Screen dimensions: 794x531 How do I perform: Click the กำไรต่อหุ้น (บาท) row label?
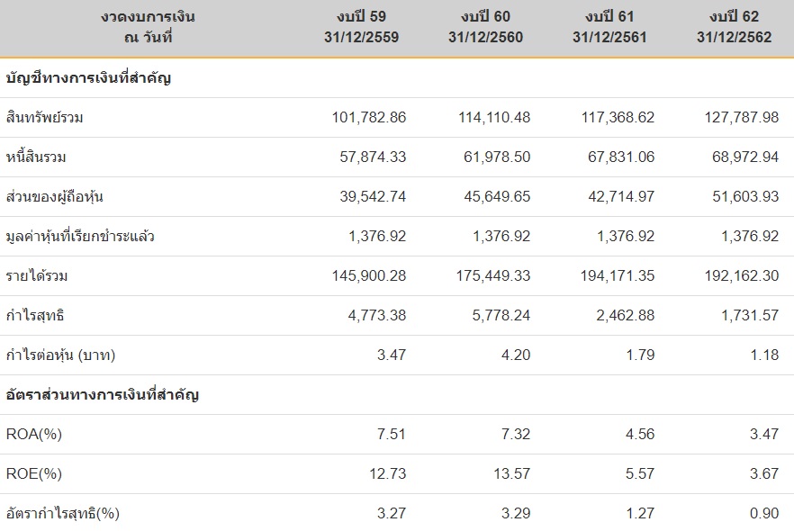click(61, 355)
